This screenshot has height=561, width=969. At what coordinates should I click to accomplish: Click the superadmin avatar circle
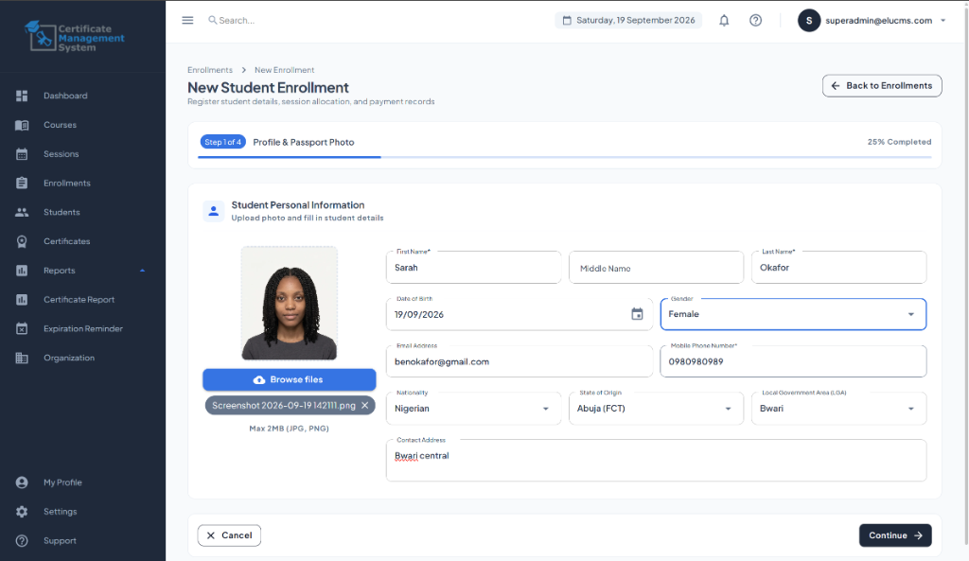coord(808,21)
